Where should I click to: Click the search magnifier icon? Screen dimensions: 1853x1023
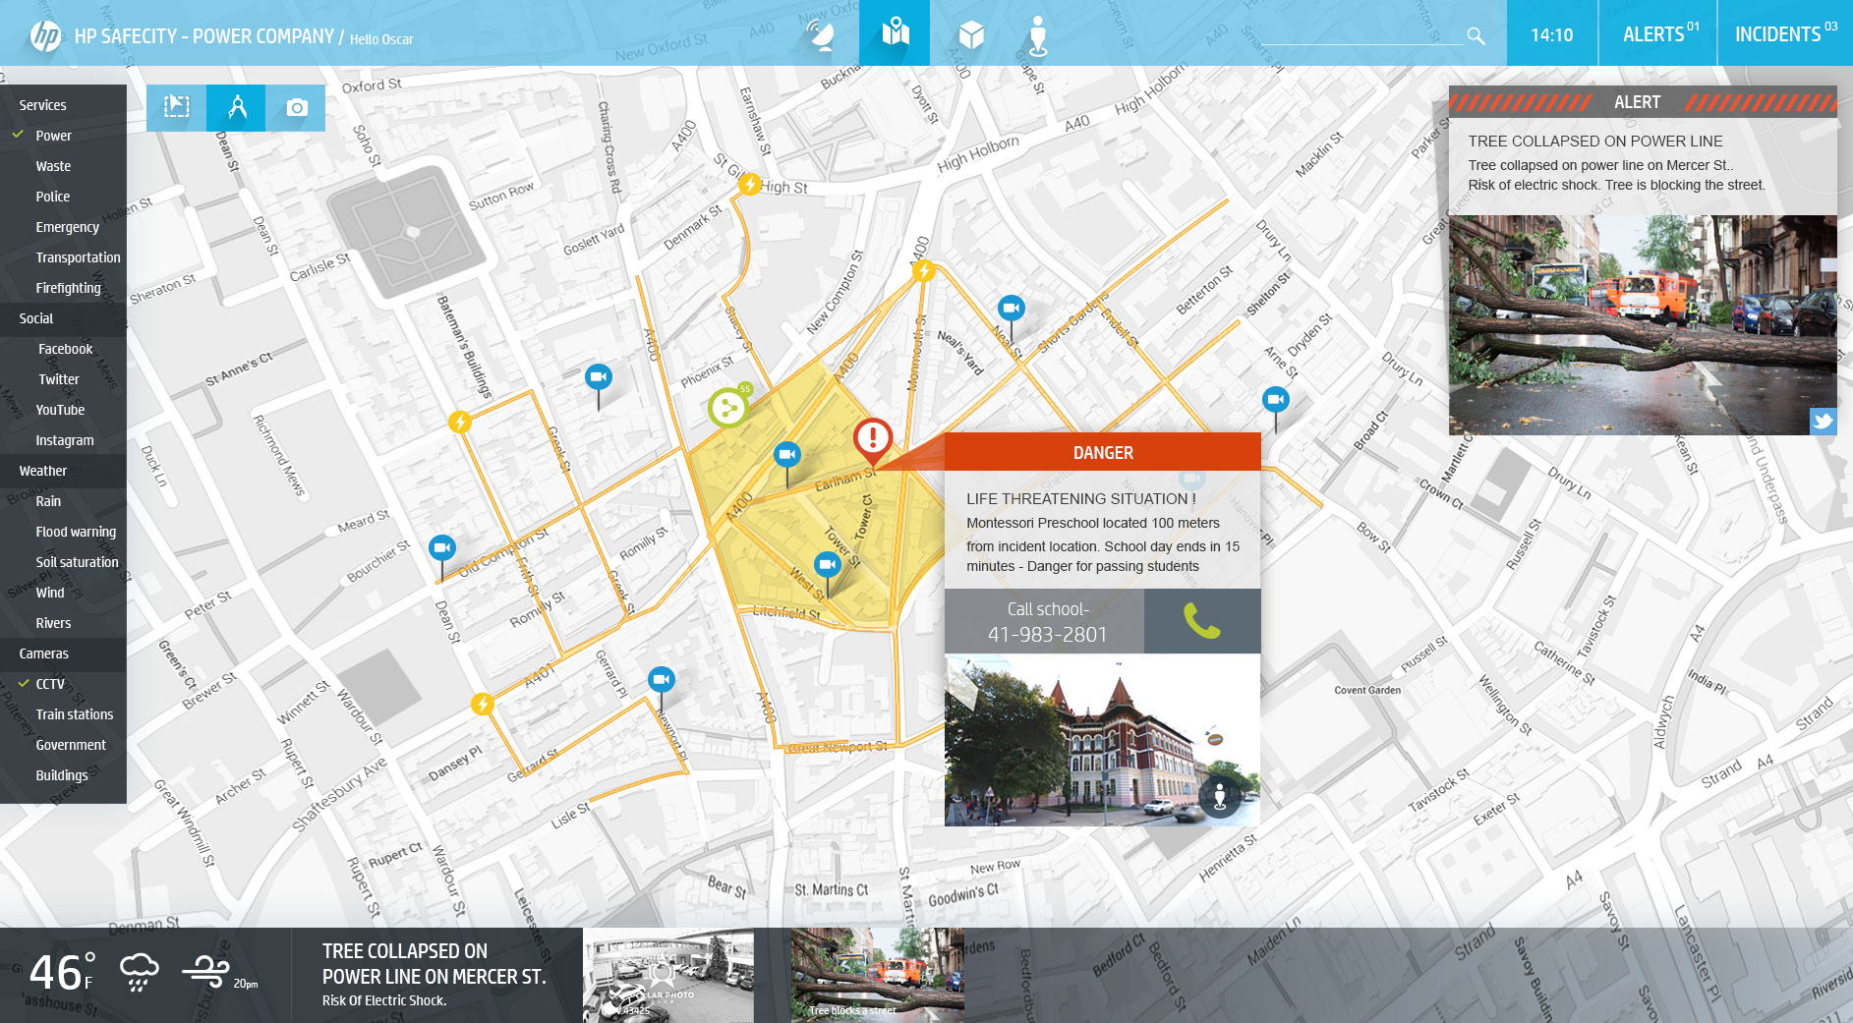click(x=1476, y=36)
